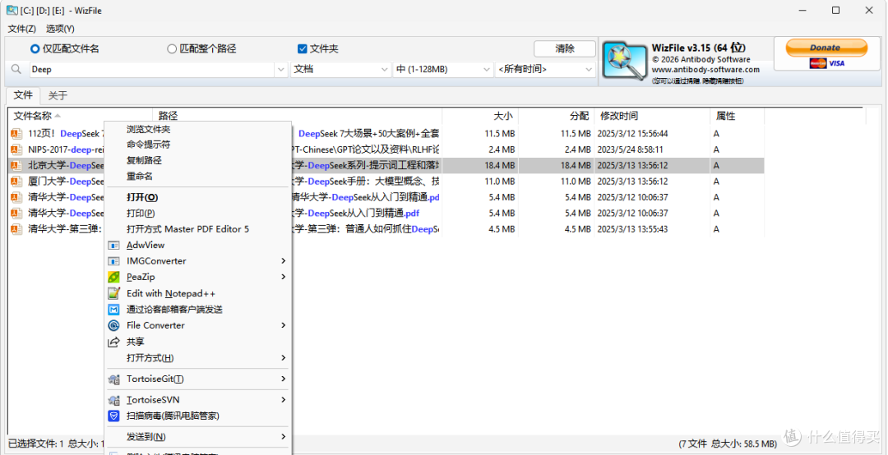Sort by 属性 column header
888x455 pixels.
[x=737, y=116]
